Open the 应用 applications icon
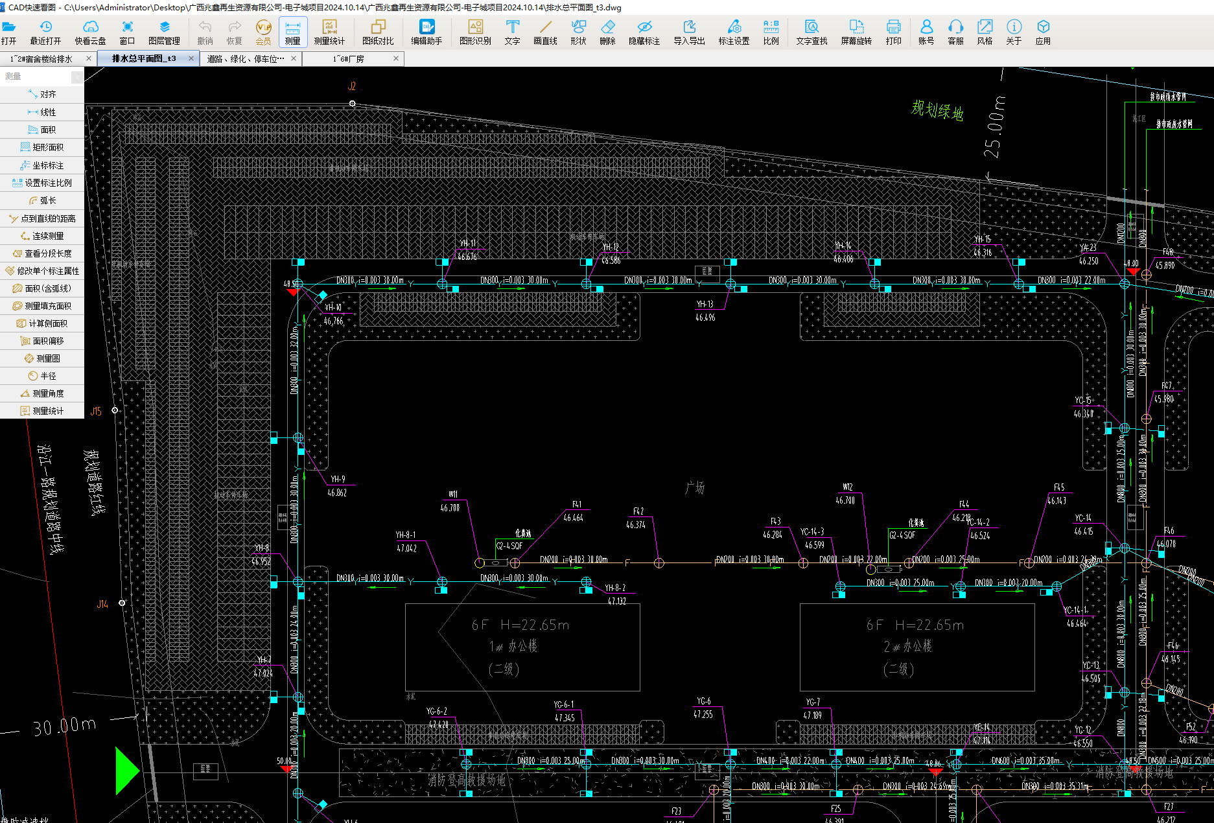1214x823 pixels. pyautogui.click(x=1043, y=32)
